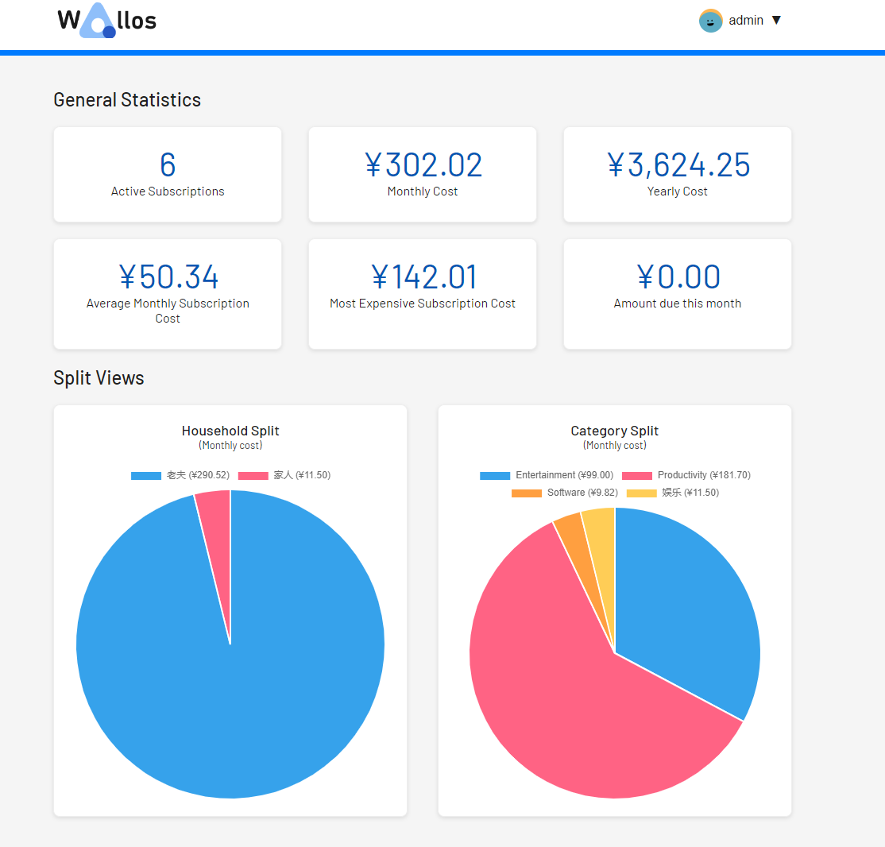Open the admin dropdown arrow
Screen dimensions: 885x847
click(x=776, y=21)
